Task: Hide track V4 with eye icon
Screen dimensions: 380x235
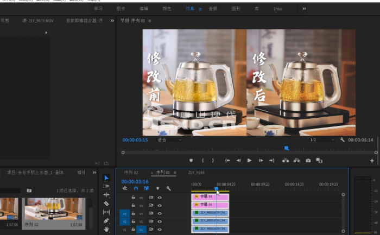Action: click(160, 206)
